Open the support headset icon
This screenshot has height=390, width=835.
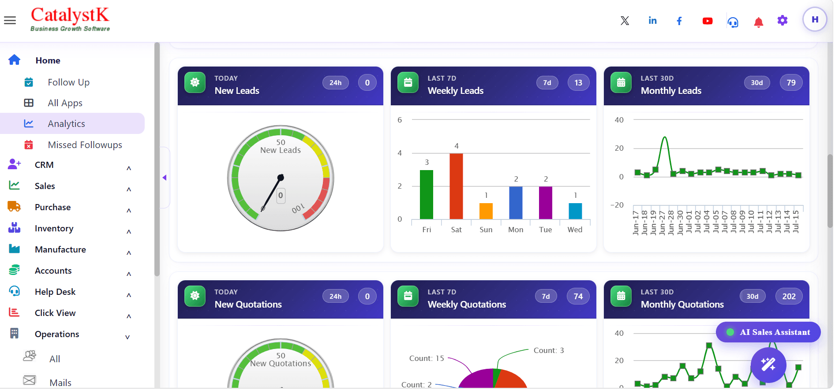pyautogui.click(x=733, y=22)
